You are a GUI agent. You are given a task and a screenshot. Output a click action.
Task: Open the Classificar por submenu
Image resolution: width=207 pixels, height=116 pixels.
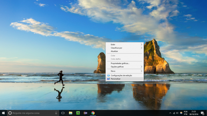(x=125, y=48)
